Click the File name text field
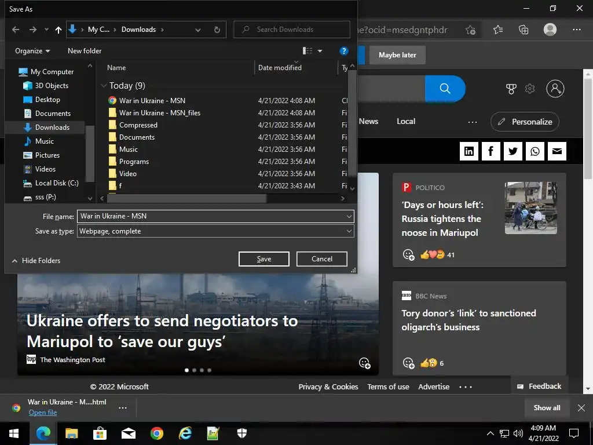Viewport: 593px width, 445px height. (211, 217)
